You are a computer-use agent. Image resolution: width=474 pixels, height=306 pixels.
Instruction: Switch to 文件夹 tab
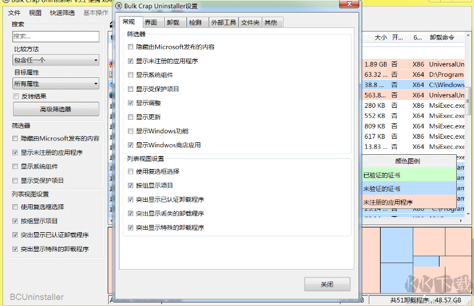pos(250,23)
